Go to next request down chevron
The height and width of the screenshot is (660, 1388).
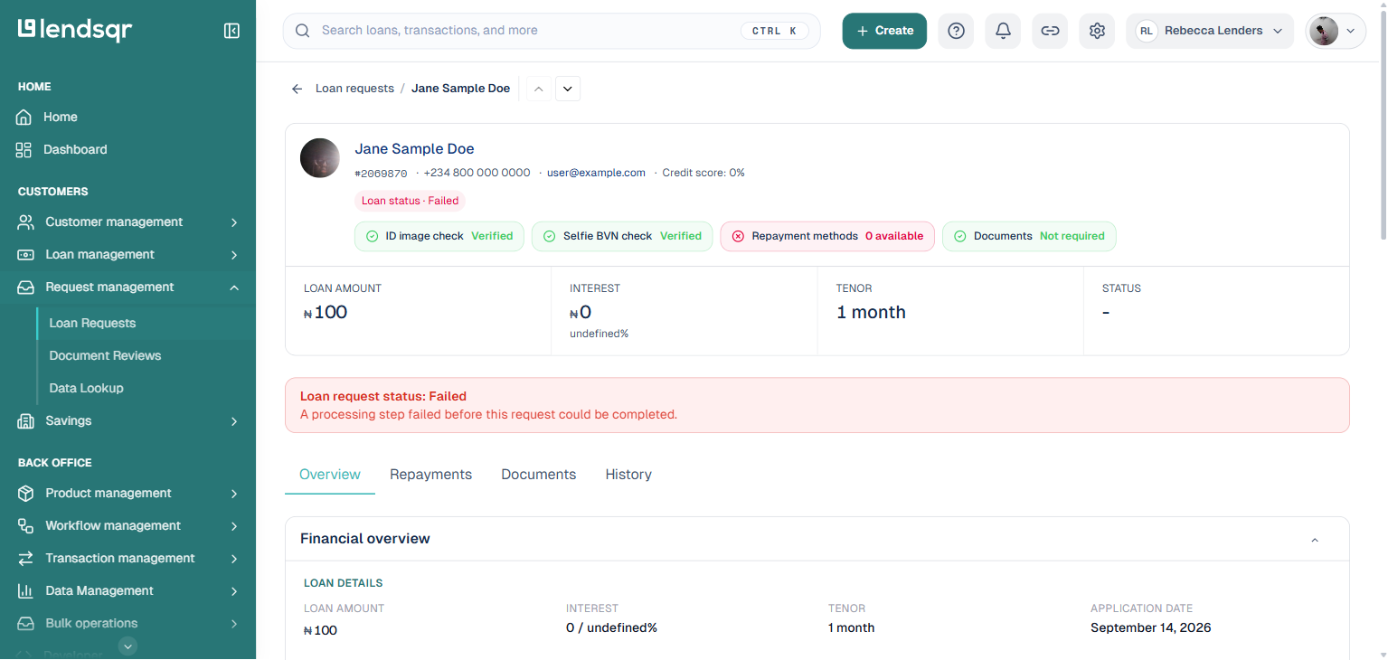tap(568, 89)
